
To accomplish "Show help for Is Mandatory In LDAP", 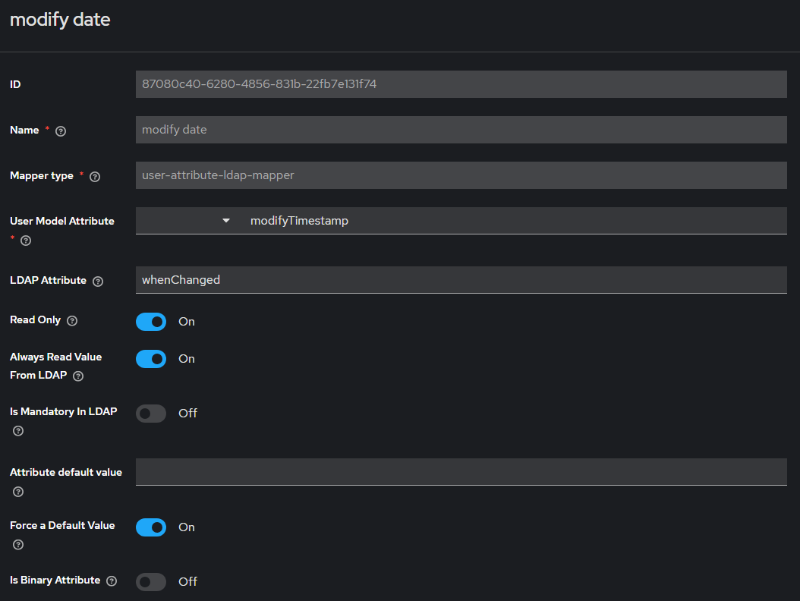I will click(18, 431).
